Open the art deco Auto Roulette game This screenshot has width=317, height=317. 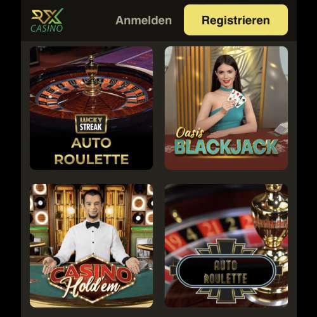[x=226, y=245]
